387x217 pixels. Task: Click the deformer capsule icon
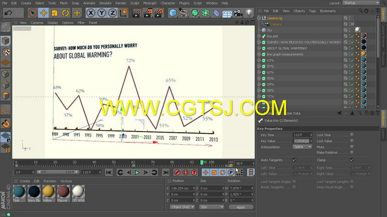pos(216,13)
